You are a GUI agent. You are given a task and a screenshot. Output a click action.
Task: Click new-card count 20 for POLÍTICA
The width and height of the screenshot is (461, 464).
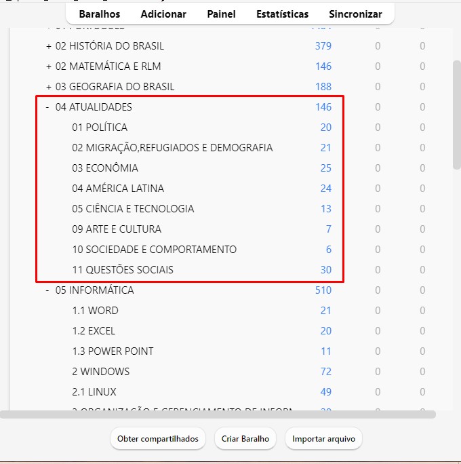coord(326,128)
